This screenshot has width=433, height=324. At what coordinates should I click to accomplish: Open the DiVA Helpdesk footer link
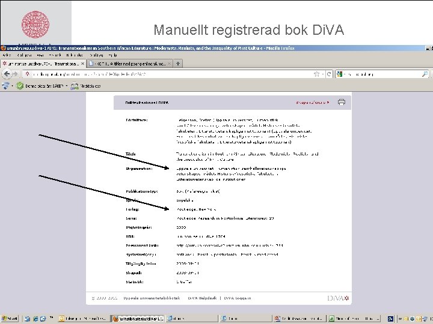(202, 298)
